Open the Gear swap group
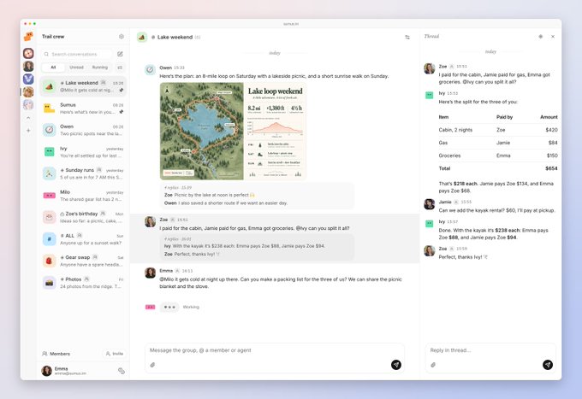 (83, 261)
